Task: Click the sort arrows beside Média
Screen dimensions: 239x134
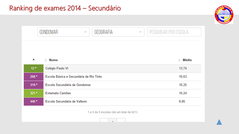Action: (179, 60)
